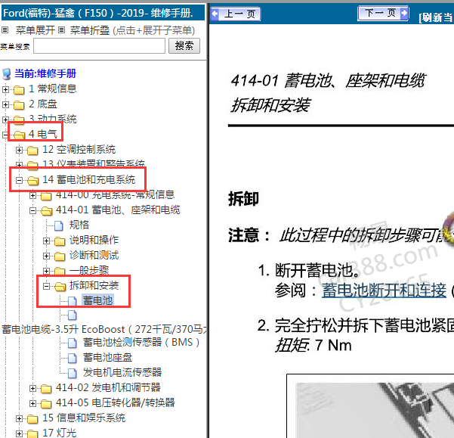Expand the 2 底盘 node
The image size is (454, 438).
pyautogui.click(x=5, y=104)
